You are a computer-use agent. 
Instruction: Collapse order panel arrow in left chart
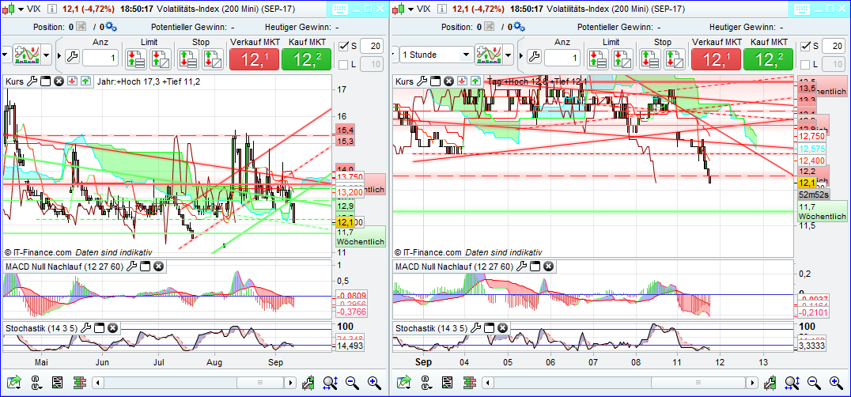(x=59, y=55)
